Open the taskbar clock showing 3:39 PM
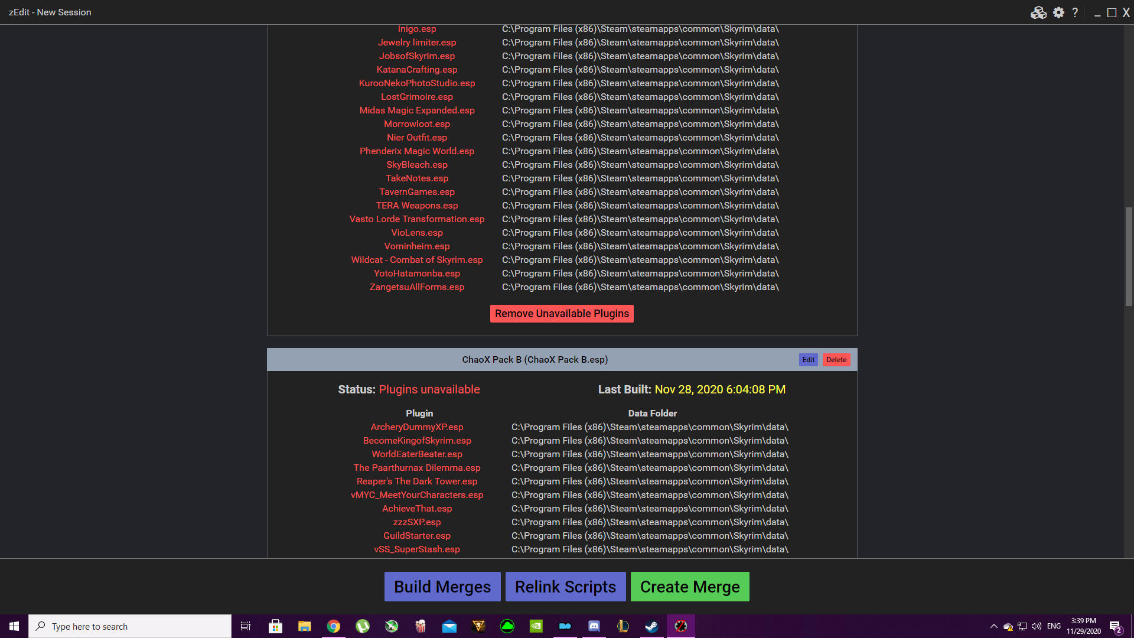 (x=1083, y=626)
